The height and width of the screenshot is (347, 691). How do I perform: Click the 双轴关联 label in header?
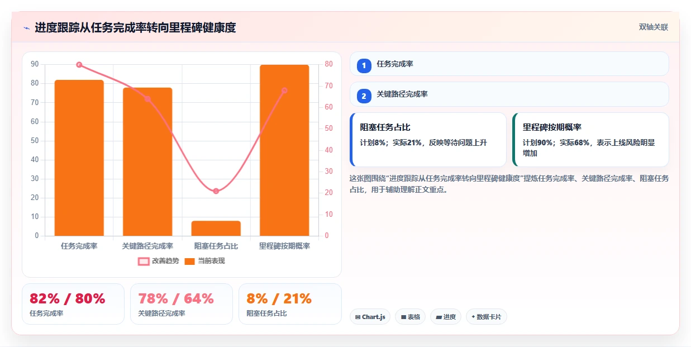(x=654, y=27)
